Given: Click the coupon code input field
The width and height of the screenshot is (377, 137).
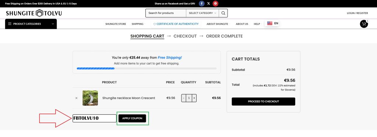Looking at the screenshot, I should (x=95, y=118).
